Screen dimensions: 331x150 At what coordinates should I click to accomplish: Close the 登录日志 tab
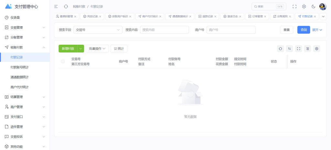[x=240, y=17]
